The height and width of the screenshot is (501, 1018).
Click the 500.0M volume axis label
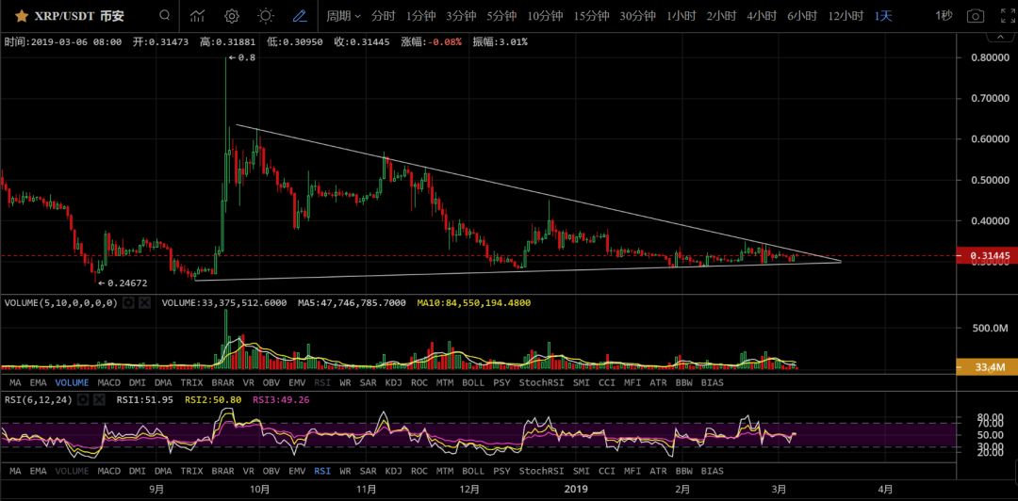(x=990, y=329)
